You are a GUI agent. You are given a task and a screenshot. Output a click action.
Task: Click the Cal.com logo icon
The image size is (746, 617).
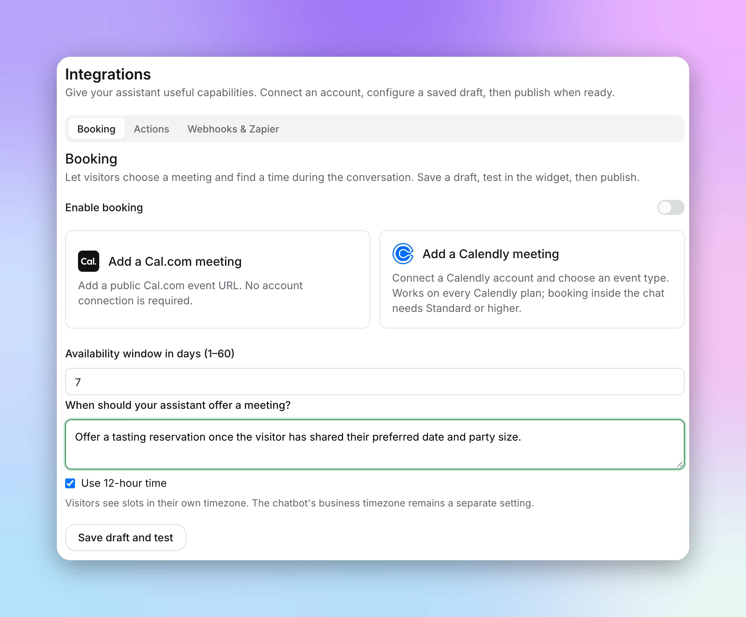point(89,261)
